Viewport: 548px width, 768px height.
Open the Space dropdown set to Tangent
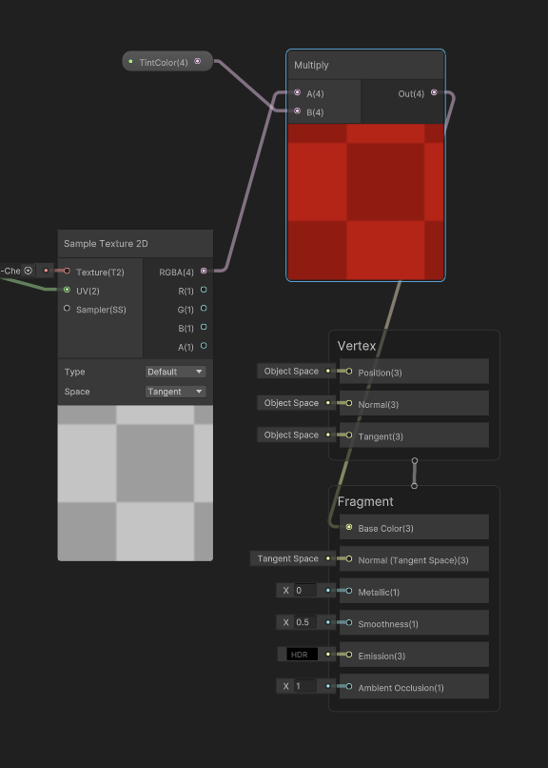coord(175,392)
